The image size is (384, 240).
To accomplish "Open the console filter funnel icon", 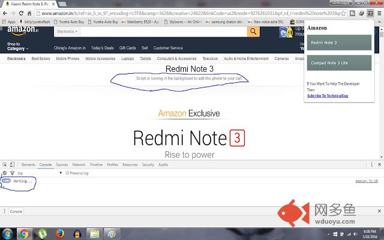I will pos(12,173).
